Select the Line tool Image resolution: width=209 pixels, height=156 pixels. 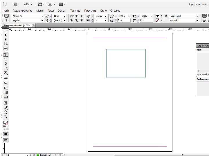pos(6,59)
